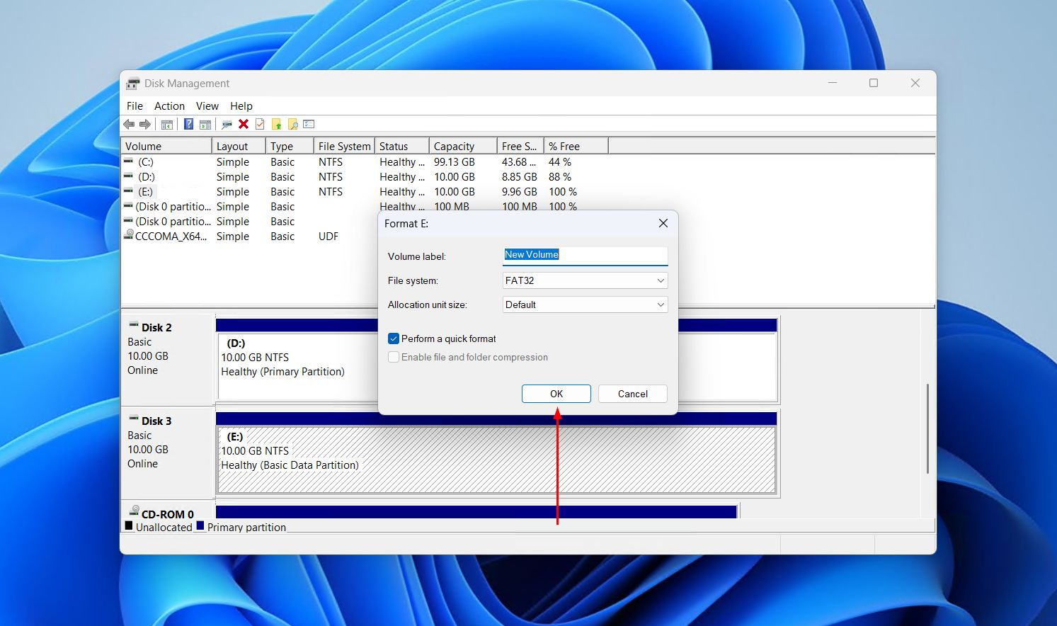This screenshot has width=1057, height=626.
Task: Click the 99.13 GB capacity cell
Action: (455, 162)
